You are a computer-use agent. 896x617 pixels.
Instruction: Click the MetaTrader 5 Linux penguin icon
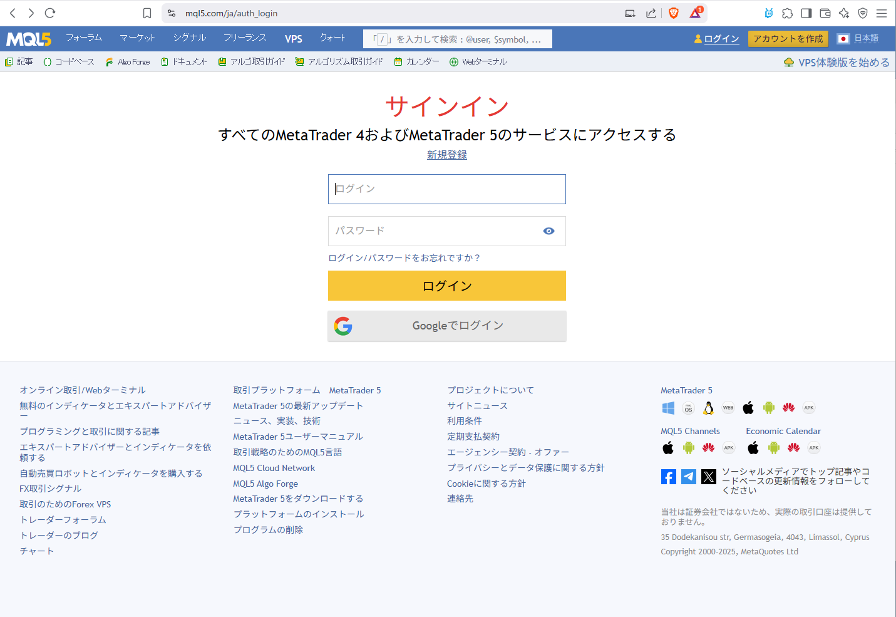pos(708,408)
